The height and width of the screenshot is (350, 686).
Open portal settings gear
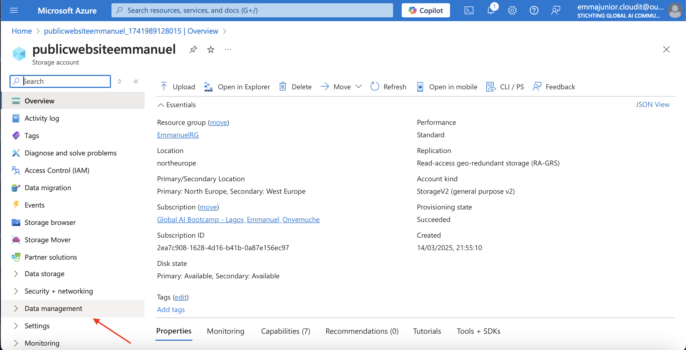point(512,11)
